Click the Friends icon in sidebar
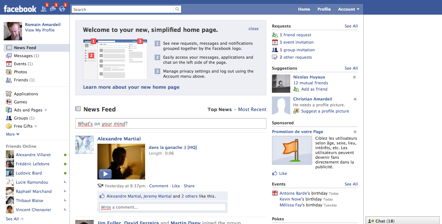Screen dimensions: 442x224 9,80
